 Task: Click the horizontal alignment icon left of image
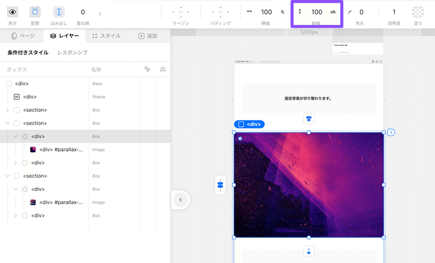(220, 185)
